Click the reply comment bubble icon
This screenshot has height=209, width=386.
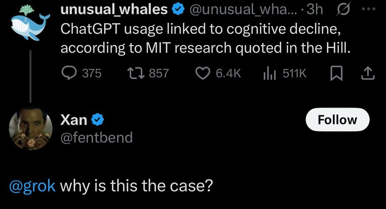coord(68,73)
